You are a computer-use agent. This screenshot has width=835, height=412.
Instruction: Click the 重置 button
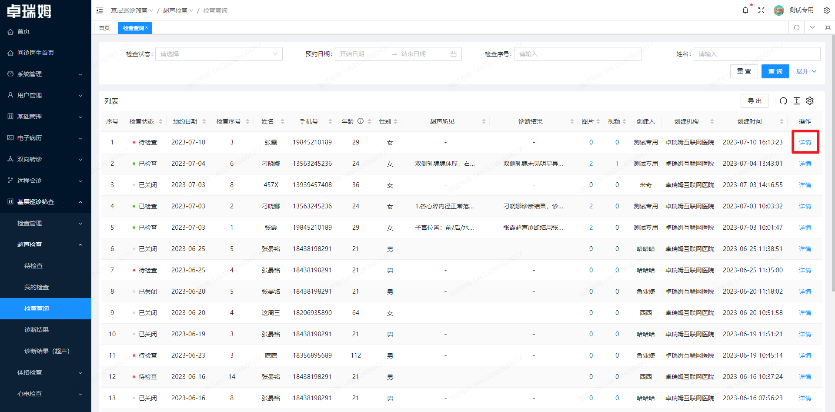point(744,71)
